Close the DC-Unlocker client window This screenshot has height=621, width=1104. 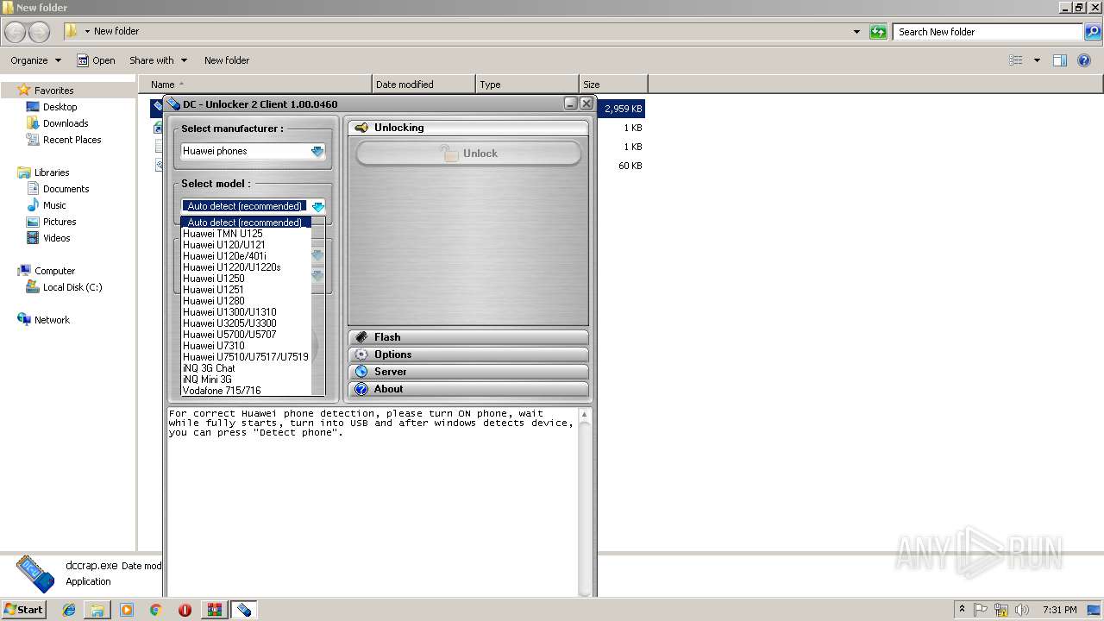tap(586, 103)
